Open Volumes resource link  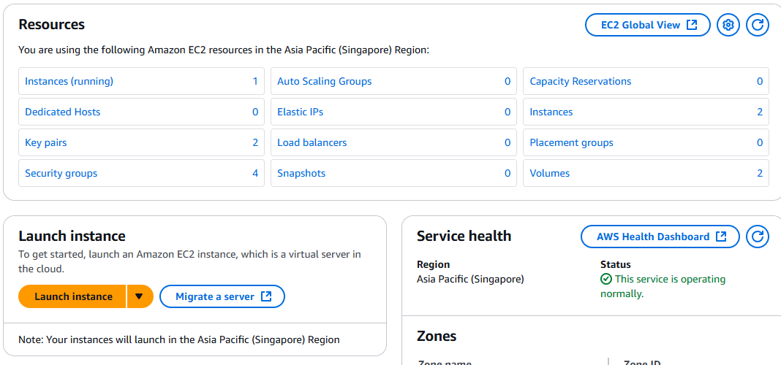(550, 174)
